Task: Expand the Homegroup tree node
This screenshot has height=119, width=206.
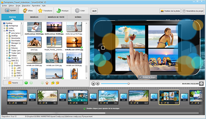Action: (4, 26)
